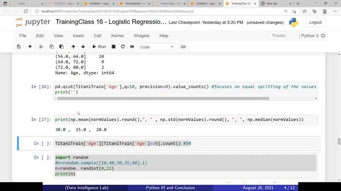Open the cell type Code dropdown

tap(157, 47)
